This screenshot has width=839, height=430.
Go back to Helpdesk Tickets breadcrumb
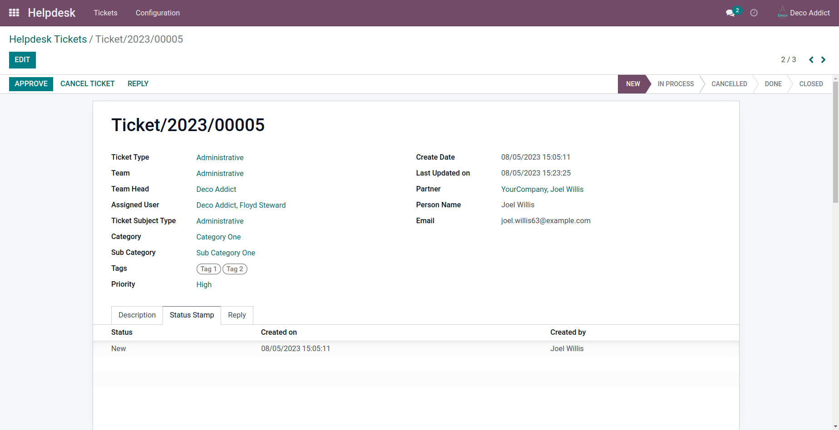[x=48, y=39]
